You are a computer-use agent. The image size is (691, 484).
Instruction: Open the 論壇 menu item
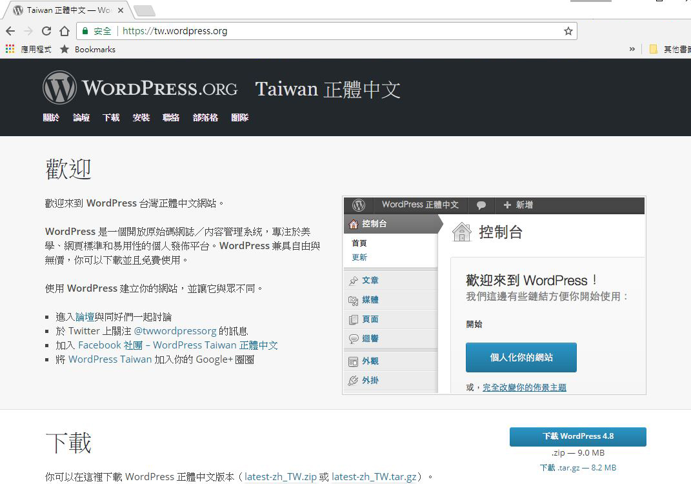(81, 117)
